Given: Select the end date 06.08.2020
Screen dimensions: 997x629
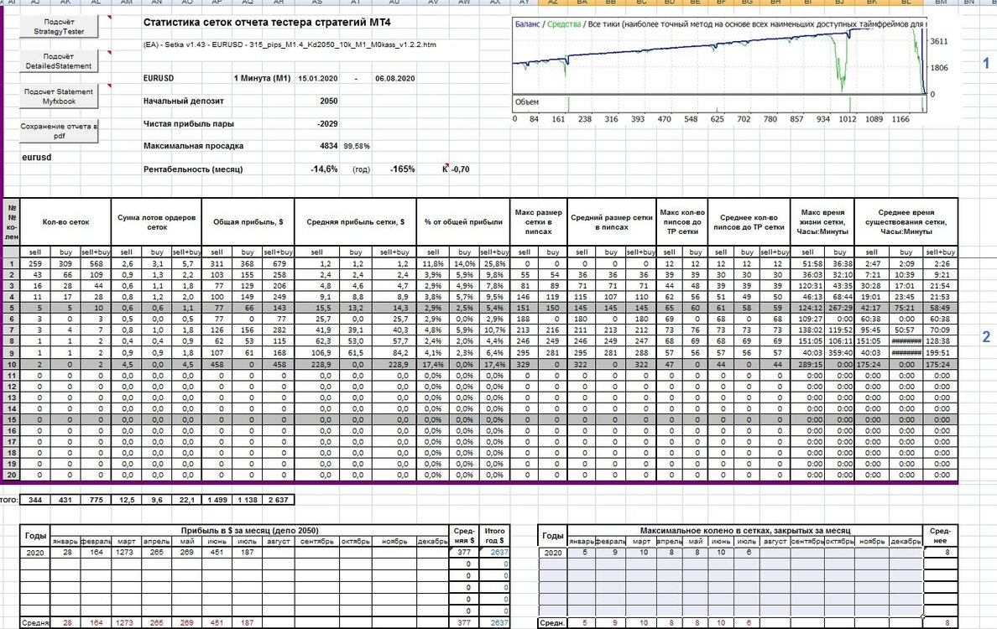Looking at the screenshot, I should (395, 78).
